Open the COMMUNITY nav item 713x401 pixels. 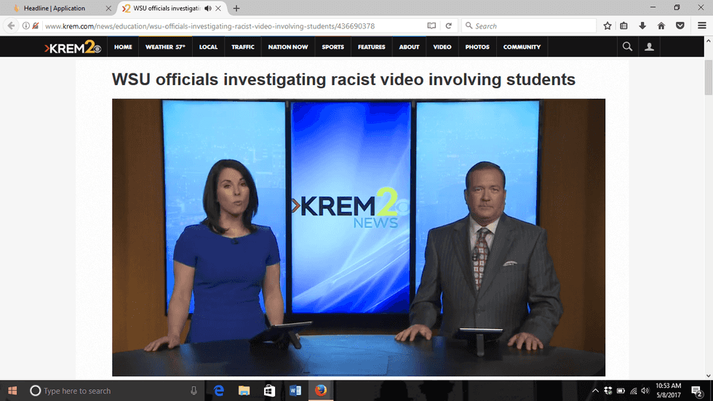(522, 47)
